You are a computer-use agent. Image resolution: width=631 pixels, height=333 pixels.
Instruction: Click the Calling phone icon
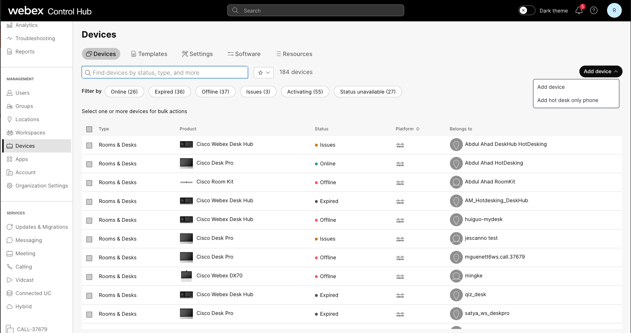pos(10,267)
